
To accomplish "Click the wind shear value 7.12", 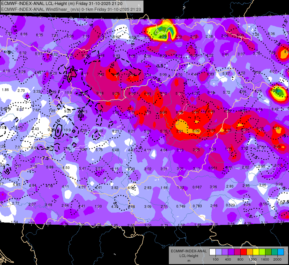I will click(163, 94).
